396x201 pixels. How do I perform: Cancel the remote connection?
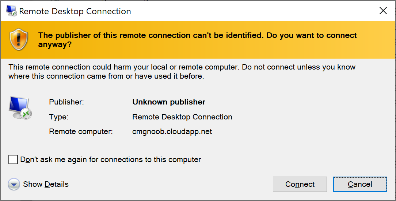[x=360, y=184]
